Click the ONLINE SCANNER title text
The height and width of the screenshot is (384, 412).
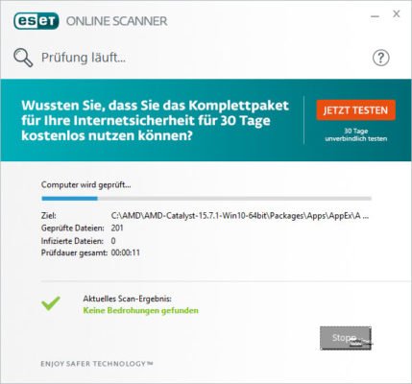(116, 21)
